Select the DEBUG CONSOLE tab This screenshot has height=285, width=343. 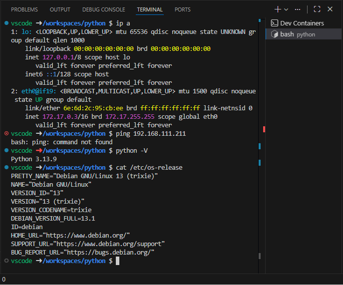[x=104, y=9]
